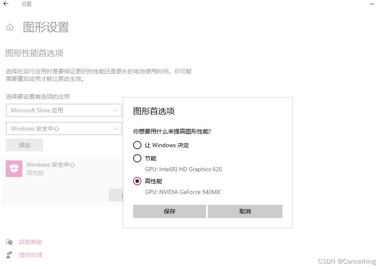The width and height of the screenshot is (382, 269).
Task: Click the 取消 button to cancel
Action: pyautogui.click(x=245, y=211)
